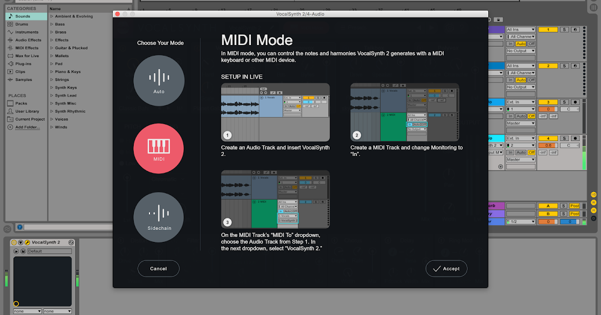Solo track 2 with S button
This screenshot has width=601, height=315.
coord(564,66)
